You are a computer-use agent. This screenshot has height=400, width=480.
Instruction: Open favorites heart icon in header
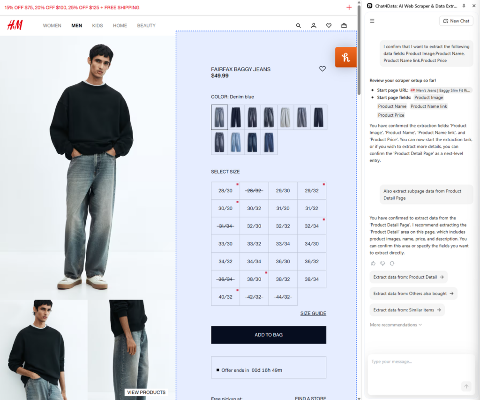point(329,26)
